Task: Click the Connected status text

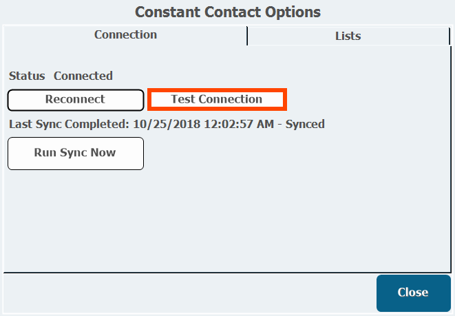Action: tap(83, 76)
